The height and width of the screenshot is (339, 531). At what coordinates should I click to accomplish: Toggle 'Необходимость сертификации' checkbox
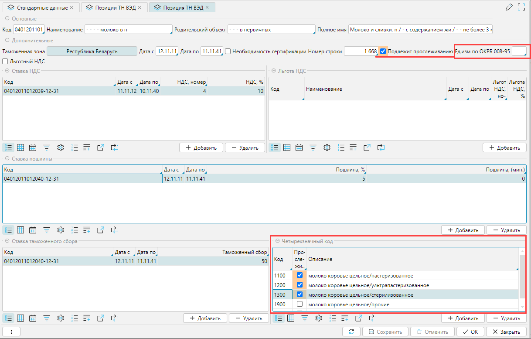[228, 51]
